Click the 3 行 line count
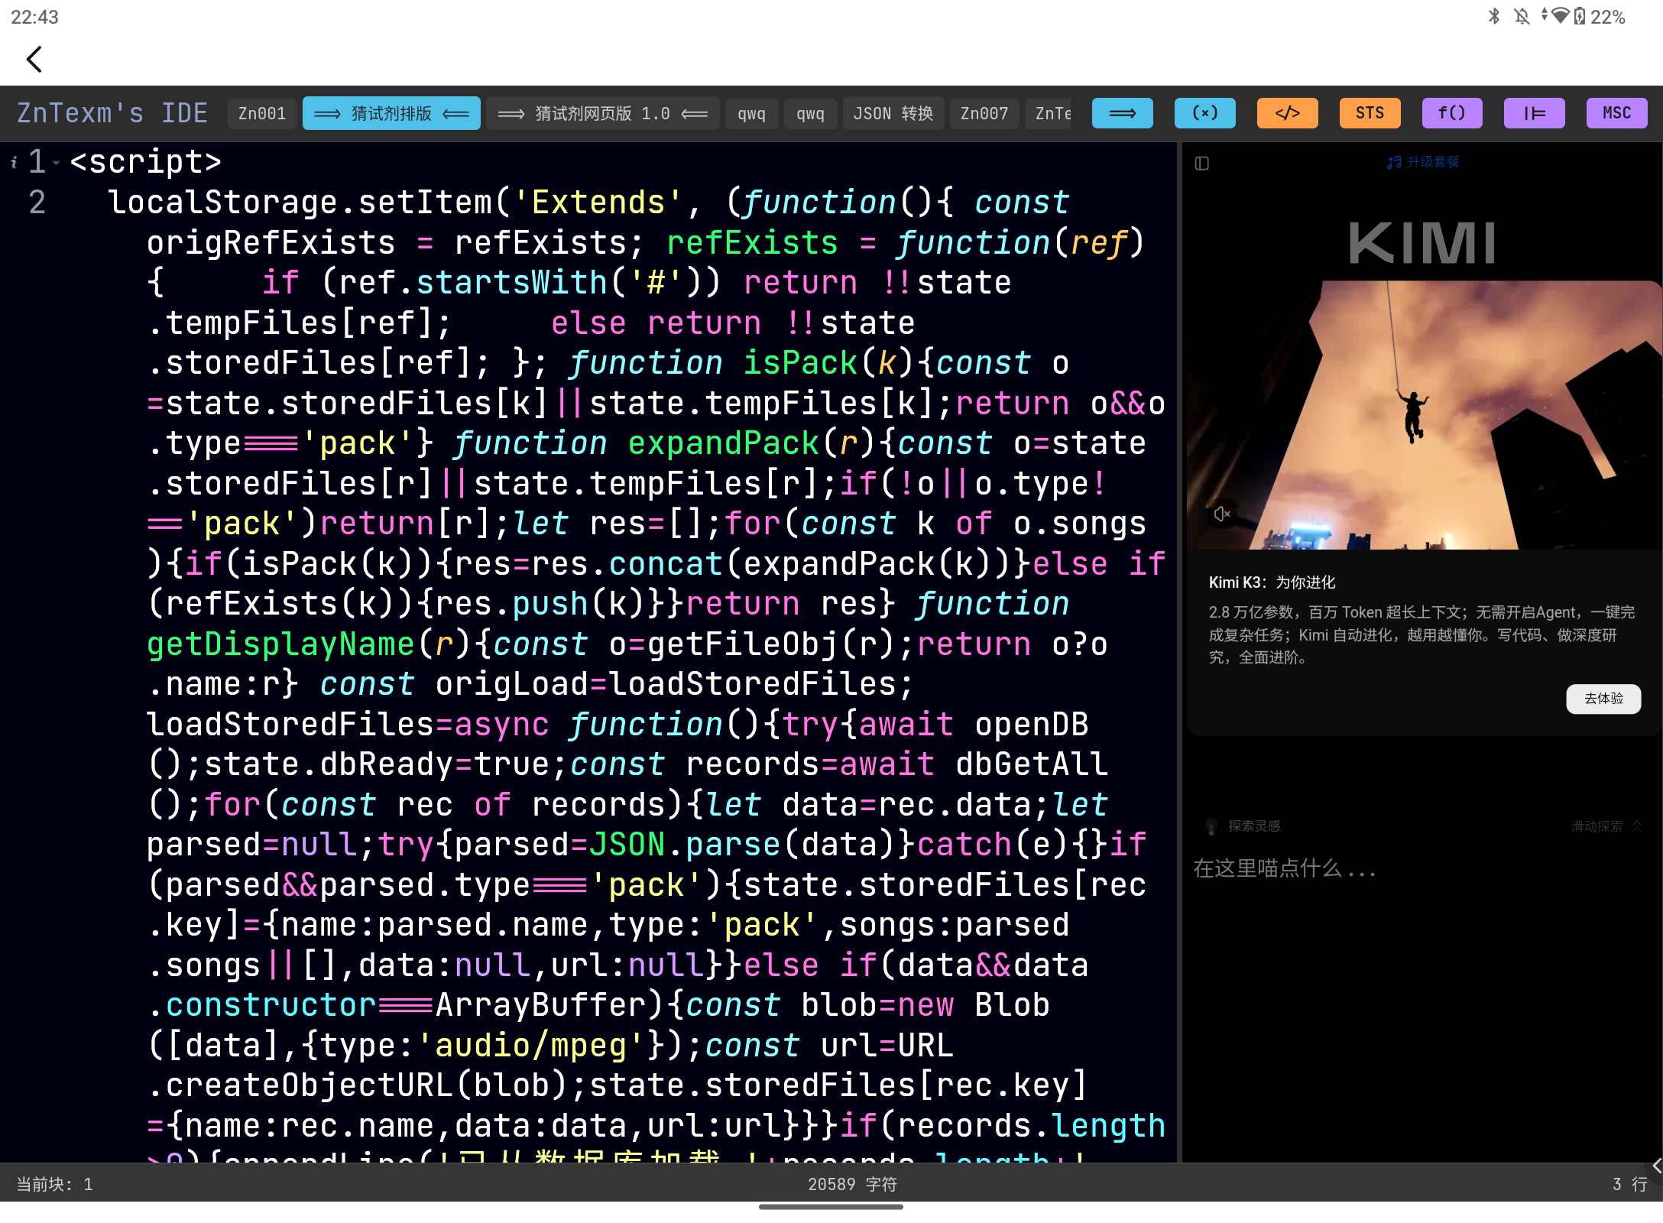 (x=1629, y=1185)
